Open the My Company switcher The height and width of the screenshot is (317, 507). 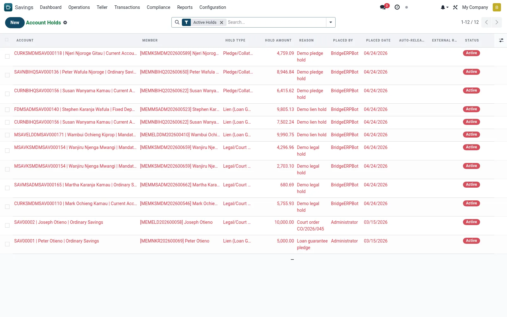click(x=475, y=7)
